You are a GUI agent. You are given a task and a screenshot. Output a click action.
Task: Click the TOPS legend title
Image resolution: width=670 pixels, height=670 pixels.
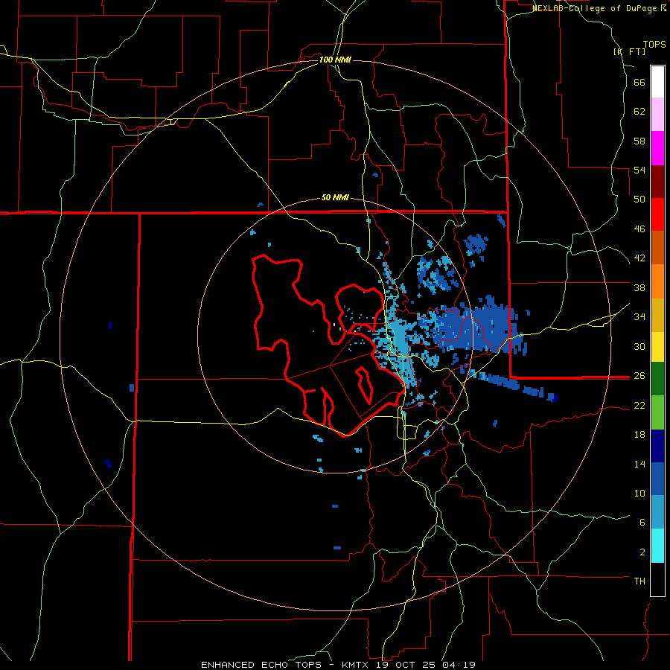tap(654, 45)
